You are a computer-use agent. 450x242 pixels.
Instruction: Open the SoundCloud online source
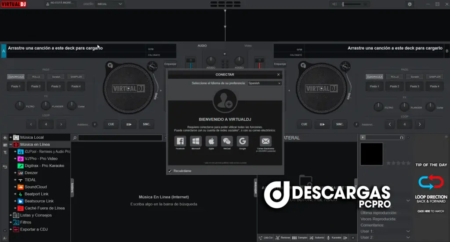[x=35, y=187]
